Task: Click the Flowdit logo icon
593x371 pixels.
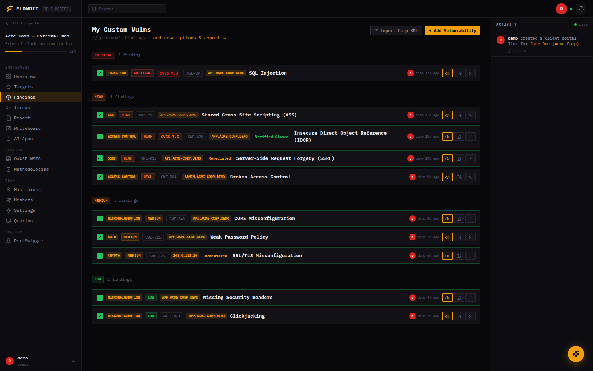Action: [10, 9]
